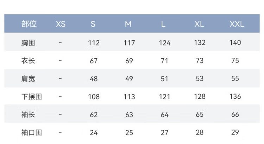The width and height of the screenshot is (264, 144).
Task: Click the 肩宽 row label
Action: click(x=28, y=78)
